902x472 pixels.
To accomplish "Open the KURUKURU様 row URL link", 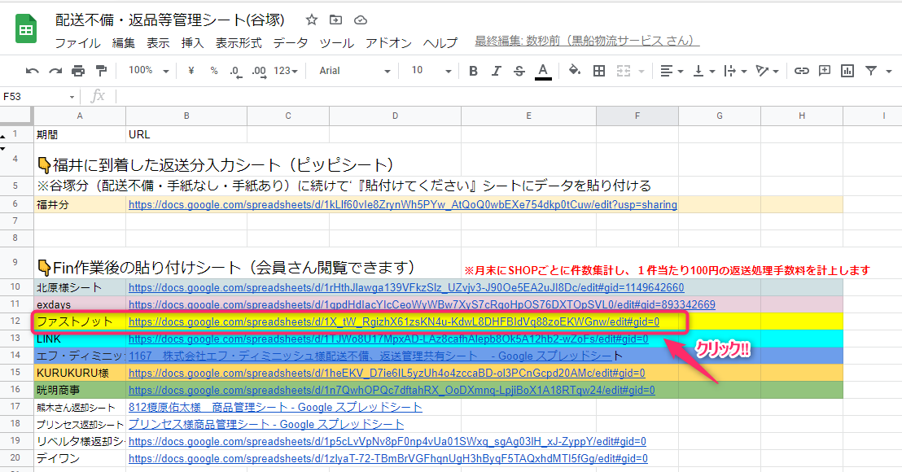I will tap(387, 373).
